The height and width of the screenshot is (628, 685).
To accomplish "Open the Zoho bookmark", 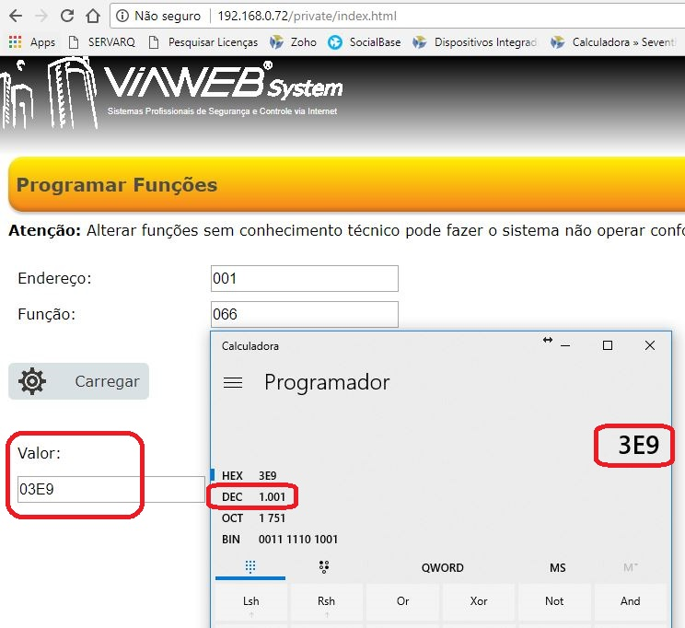I will [x=293, y=42].
